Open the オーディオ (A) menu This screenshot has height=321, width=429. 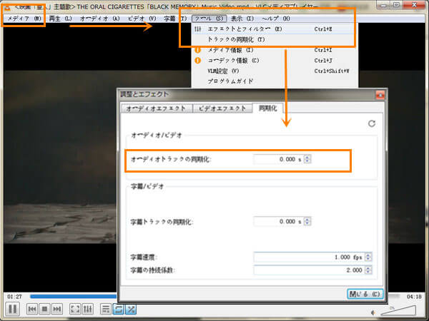99,19
